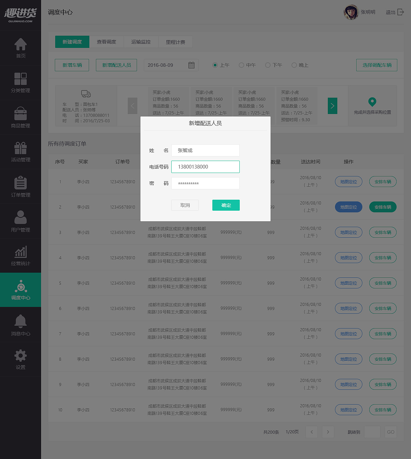The image size is (411, 459).
Task: Click the 2016-08-09 date field
Action: (171, 65)
